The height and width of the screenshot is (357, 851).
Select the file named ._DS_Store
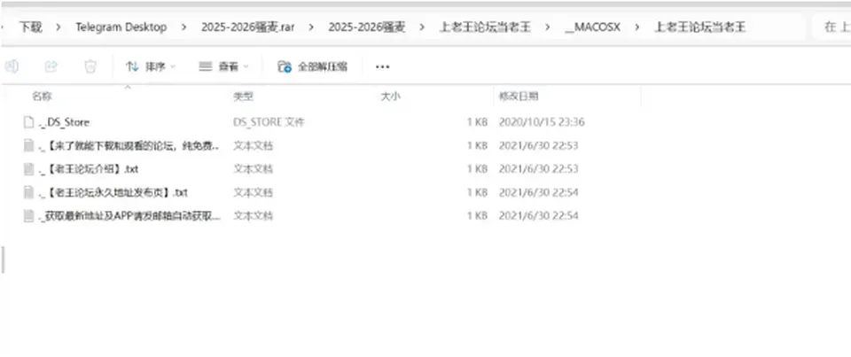pos(64,122)
